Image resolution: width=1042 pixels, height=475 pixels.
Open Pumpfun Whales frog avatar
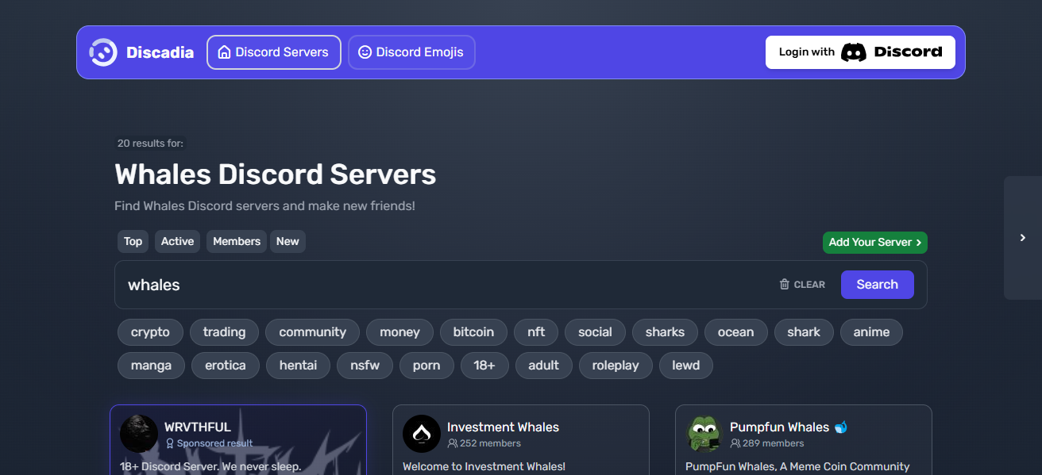704,434
